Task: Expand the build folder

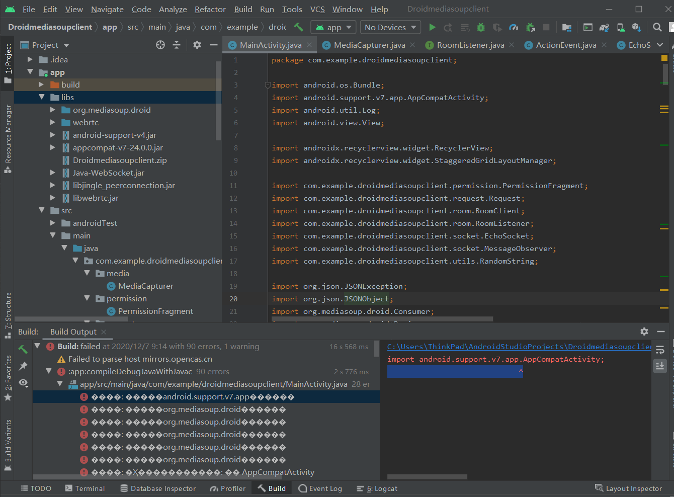Action: (x=42, y=85)
